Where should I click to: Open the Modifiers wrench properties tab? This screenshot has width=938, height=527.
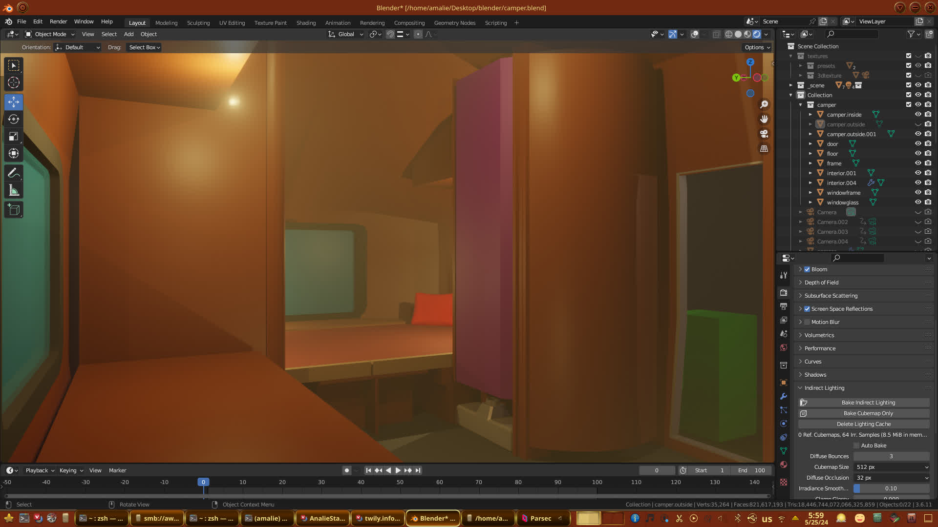point(784,396)
